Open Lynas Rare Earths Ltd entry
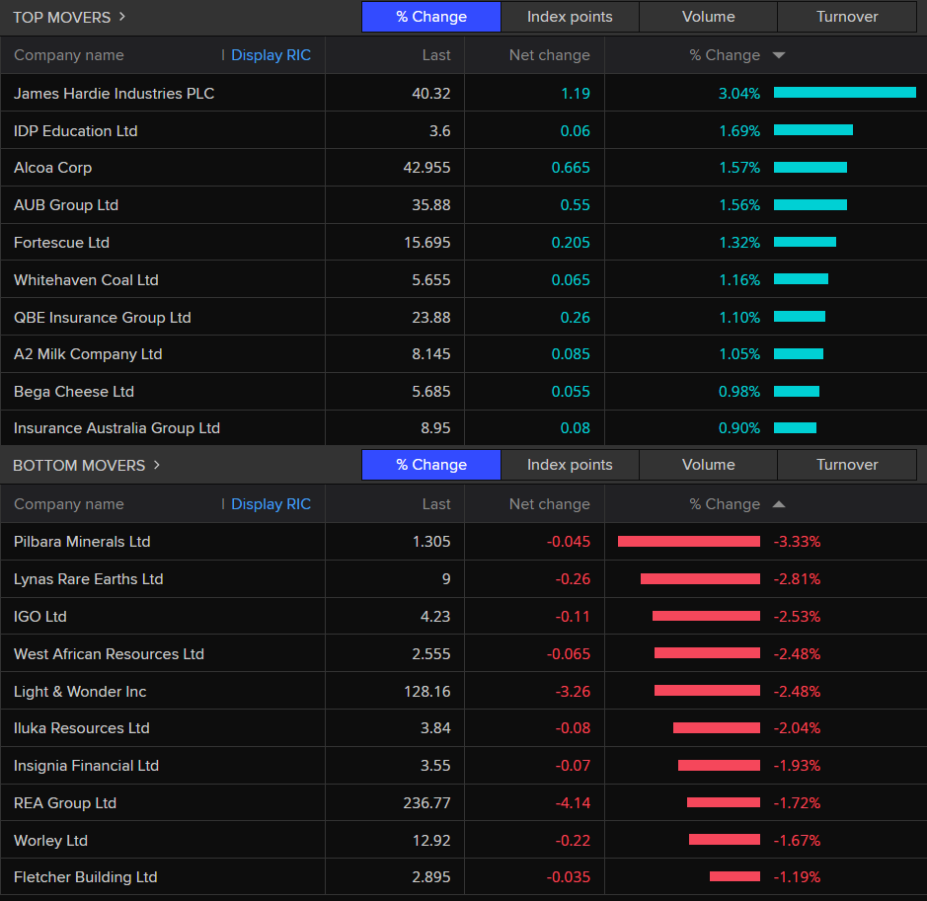The width and height of the screenshot is (927, 901). tap(89, 579)
